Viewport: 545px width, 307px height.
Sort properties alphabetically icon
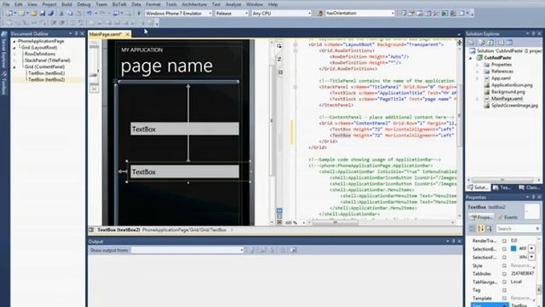click(480, 229)
